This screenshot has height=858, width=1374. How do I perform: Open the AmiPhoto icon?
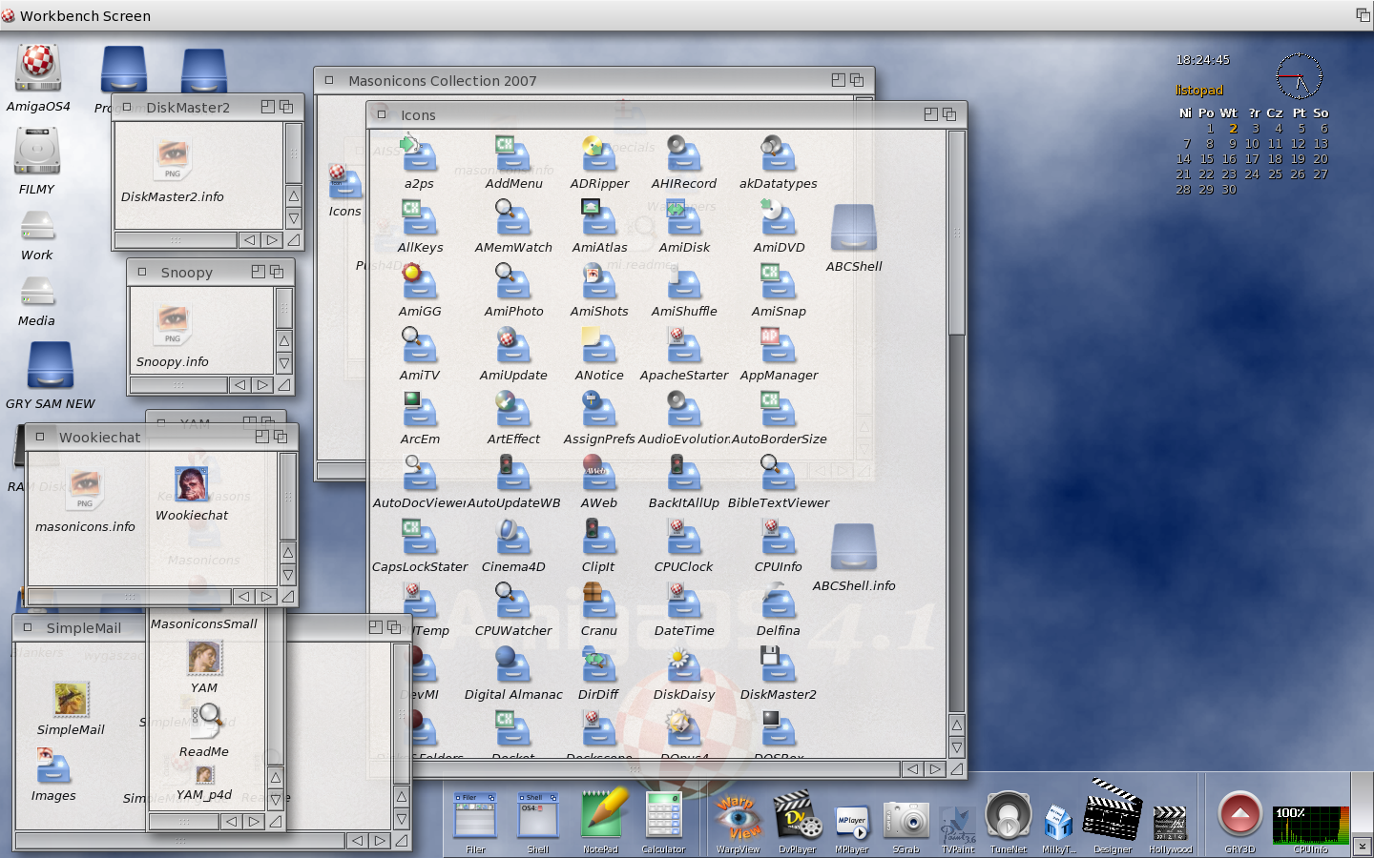512,282
